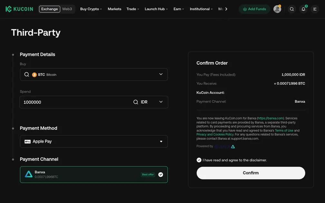
Task: Click the Add Funds button
Action: tap(254, 9)
